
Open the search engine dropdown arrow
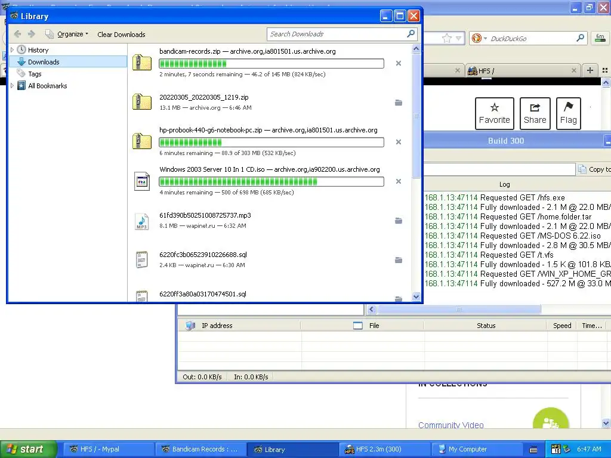485,38
